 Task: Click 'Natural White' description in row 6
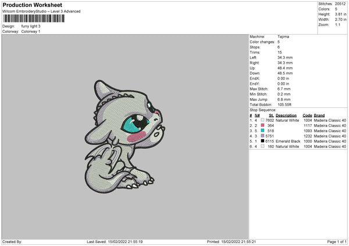pyautogui.click(x=287, y=147)
